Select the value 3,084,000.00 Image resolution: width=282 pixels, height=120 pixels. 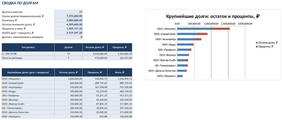69,20
